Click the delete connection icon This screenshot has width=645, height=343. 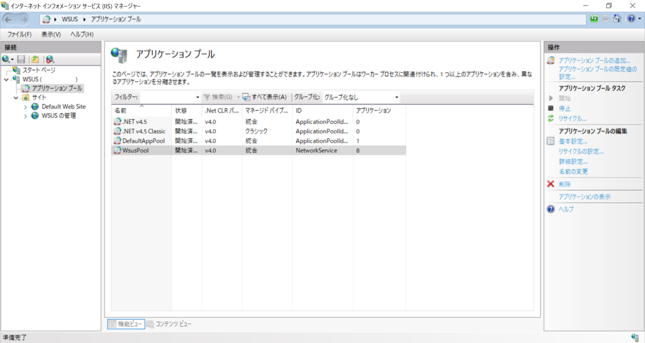click(x=50, y=59)
